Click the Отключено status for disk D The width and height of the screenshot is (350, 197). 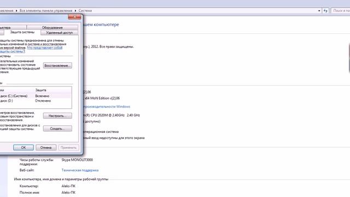click(x=43, y=101)
